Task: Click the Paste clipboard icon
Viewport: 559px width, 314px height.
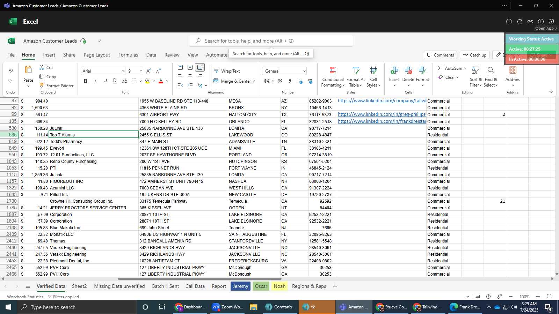Action: tap(28, 70)
